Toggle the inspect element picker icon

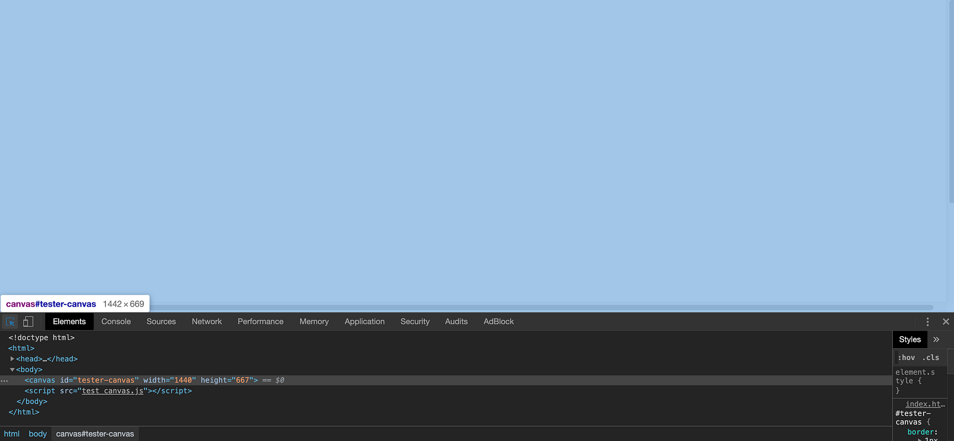point(10,322)
